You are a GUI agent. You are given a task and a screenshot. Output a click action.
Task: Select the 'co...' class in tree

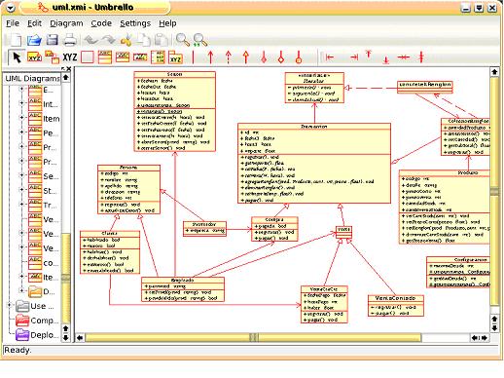point(44,262)
